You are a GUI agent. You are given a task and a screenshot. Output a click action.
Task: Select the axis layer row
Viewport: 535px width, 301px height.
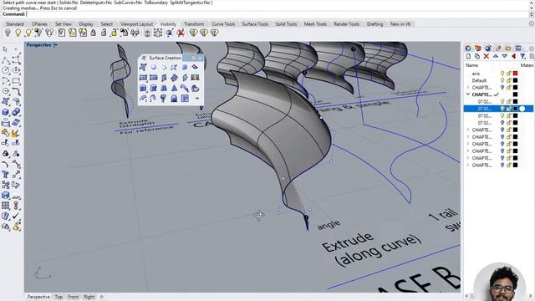pos(498,74)
